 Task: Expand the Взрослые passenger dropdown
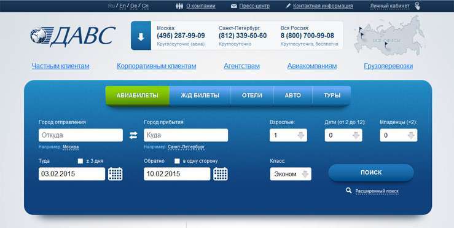coord(288,135)
